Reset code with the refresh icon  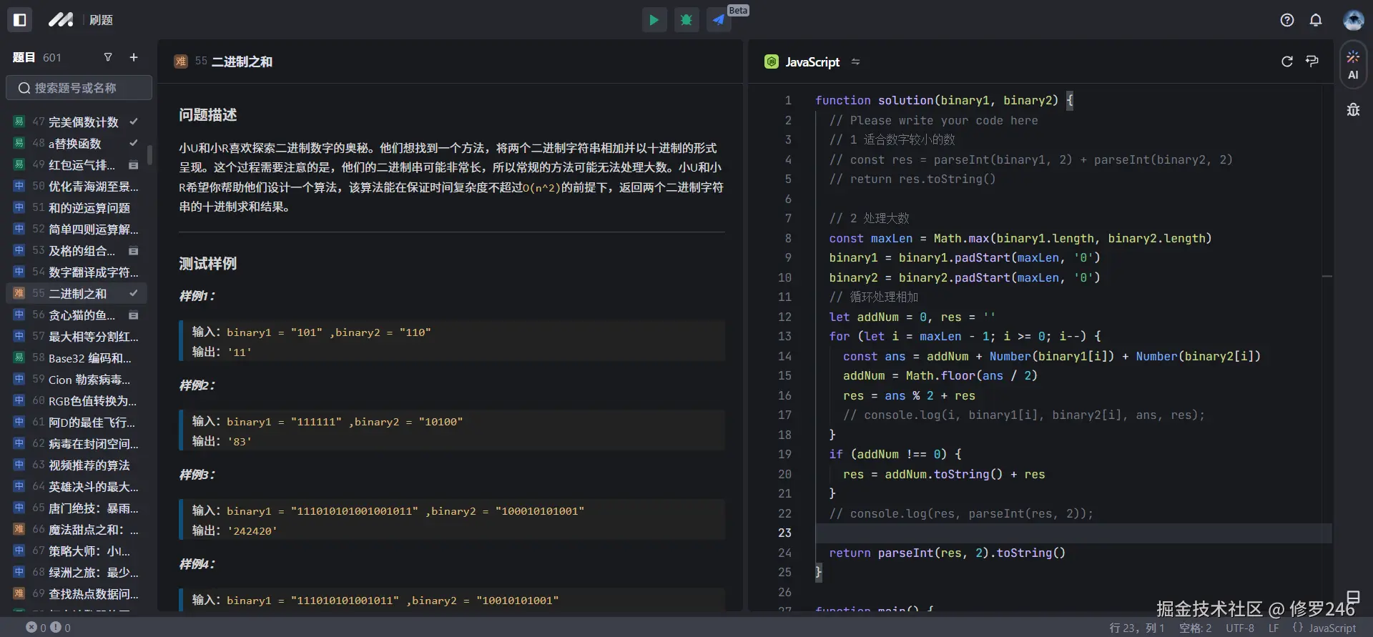coord(1287,61)
